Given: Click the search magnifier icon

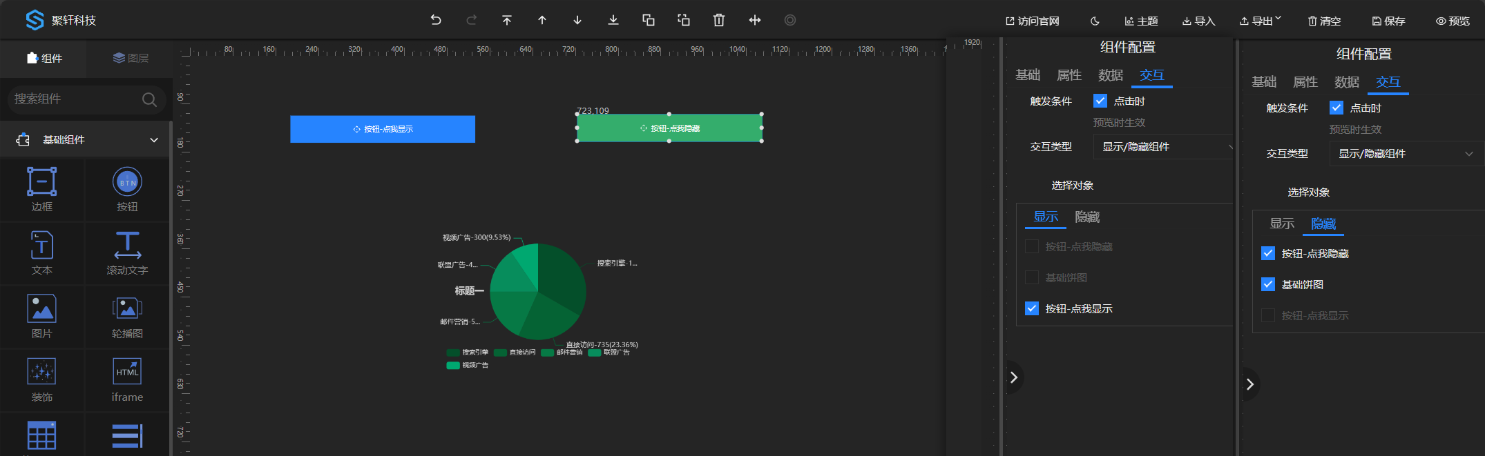Looking at the screenshot, I should pos(149,99).
